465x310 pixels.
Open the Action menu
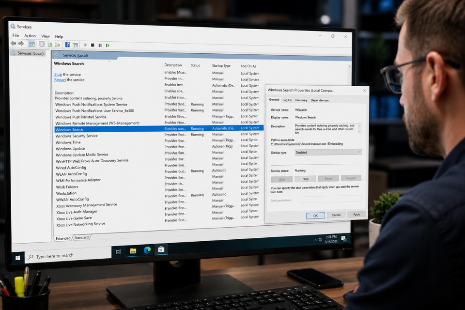pos(30,35)
